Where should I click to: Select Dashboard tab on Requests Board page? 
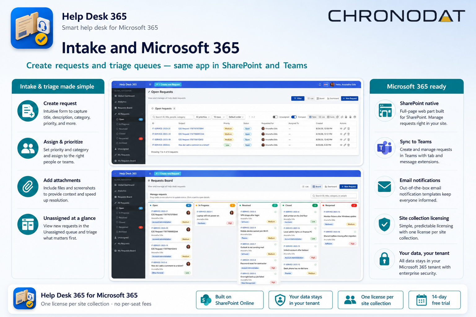pos(331,187)
